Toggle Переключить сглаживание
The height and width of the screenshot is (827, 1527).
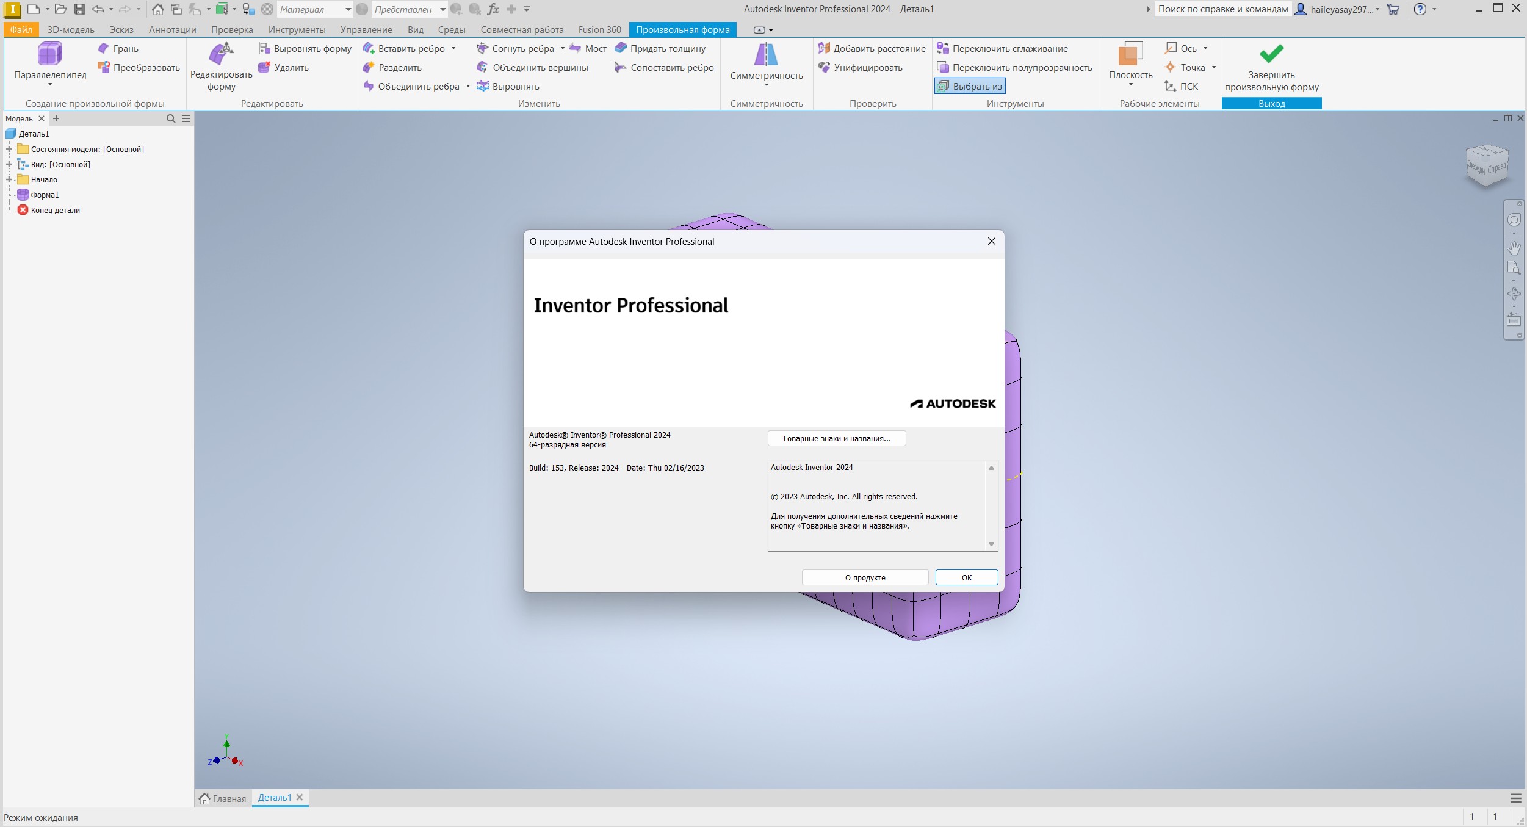point(1002,48)
